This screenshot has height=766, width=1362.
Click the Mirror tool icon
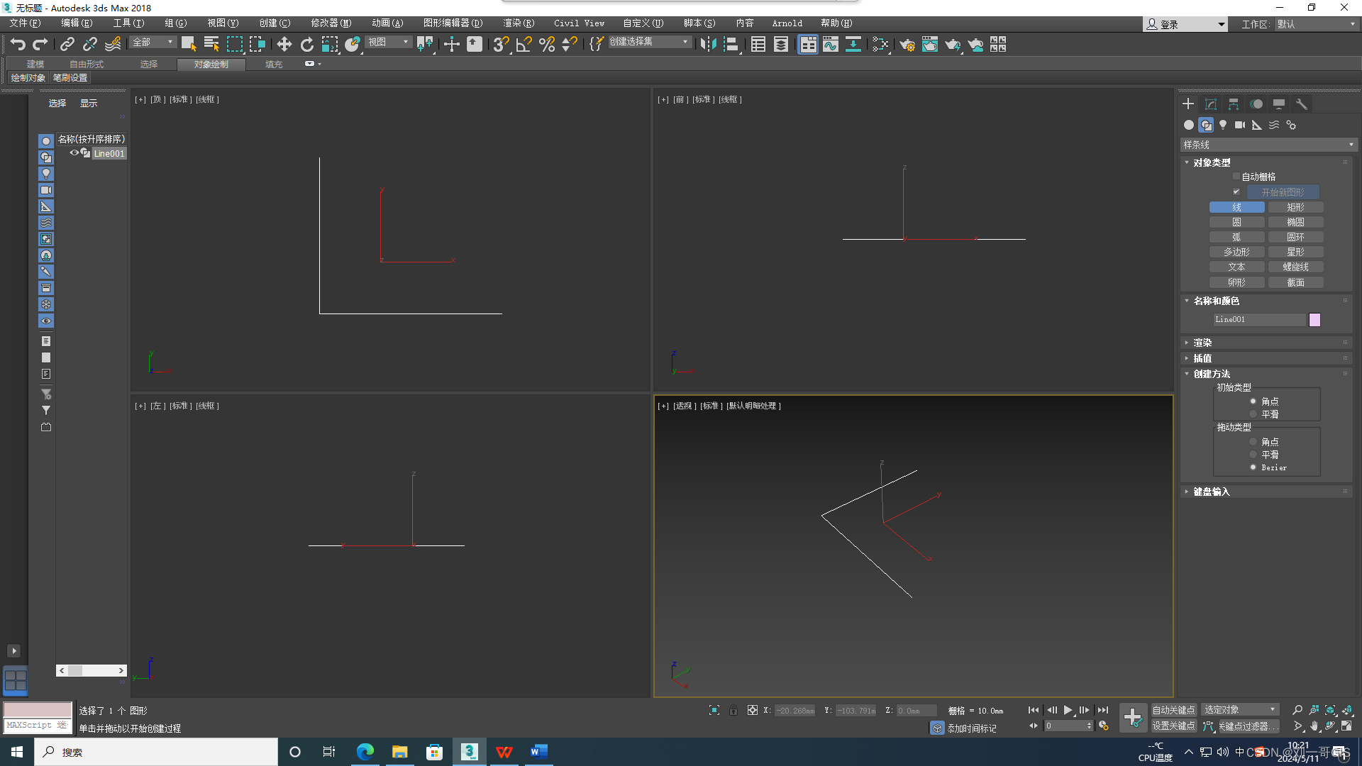707,45
